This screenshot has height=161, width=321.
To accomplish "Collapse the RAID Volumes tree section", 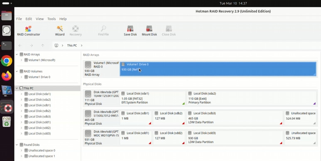I will coord(17,72).
